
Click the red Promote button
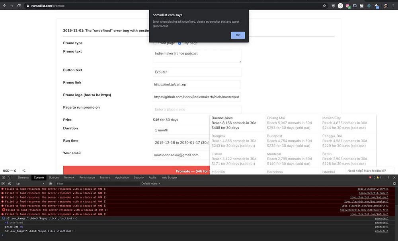point(137,171)
